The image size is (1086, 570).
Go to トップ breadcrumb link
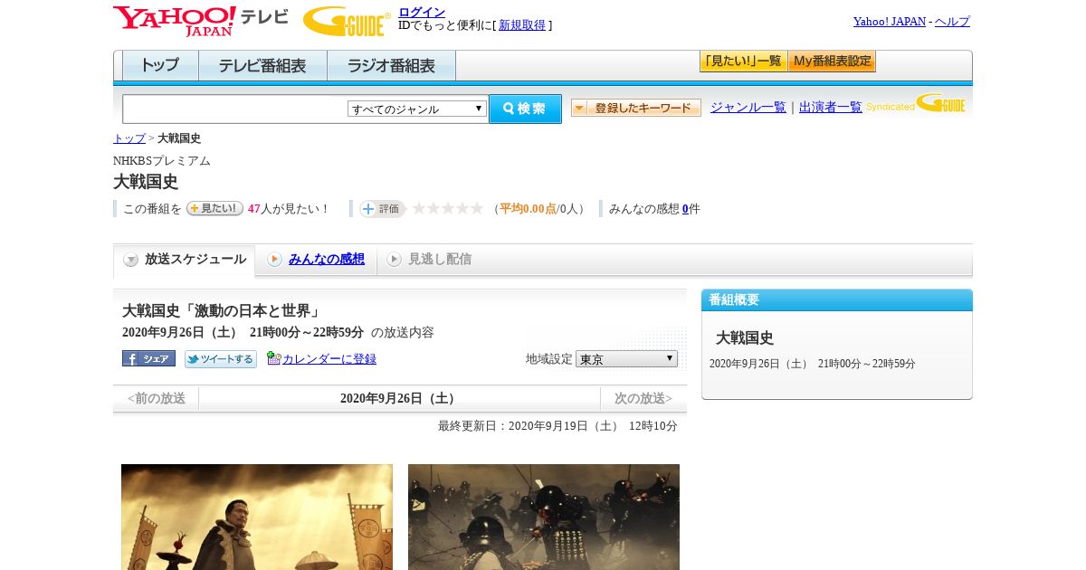click(x=129, y=138)
